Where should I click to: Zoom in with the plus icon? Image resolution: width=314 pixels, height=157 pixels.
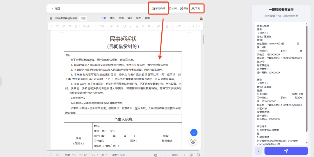(x=184, y=155)
